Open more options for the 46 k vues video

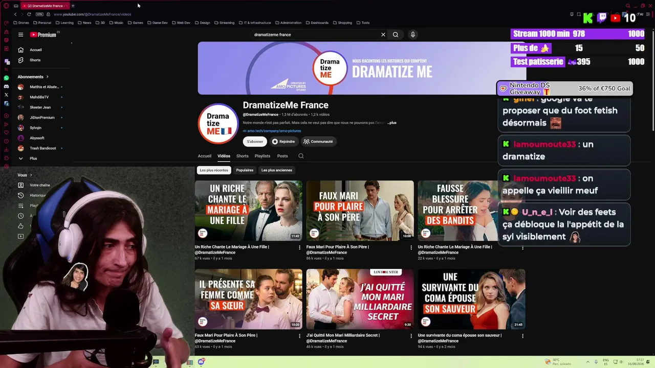(411, 336)
